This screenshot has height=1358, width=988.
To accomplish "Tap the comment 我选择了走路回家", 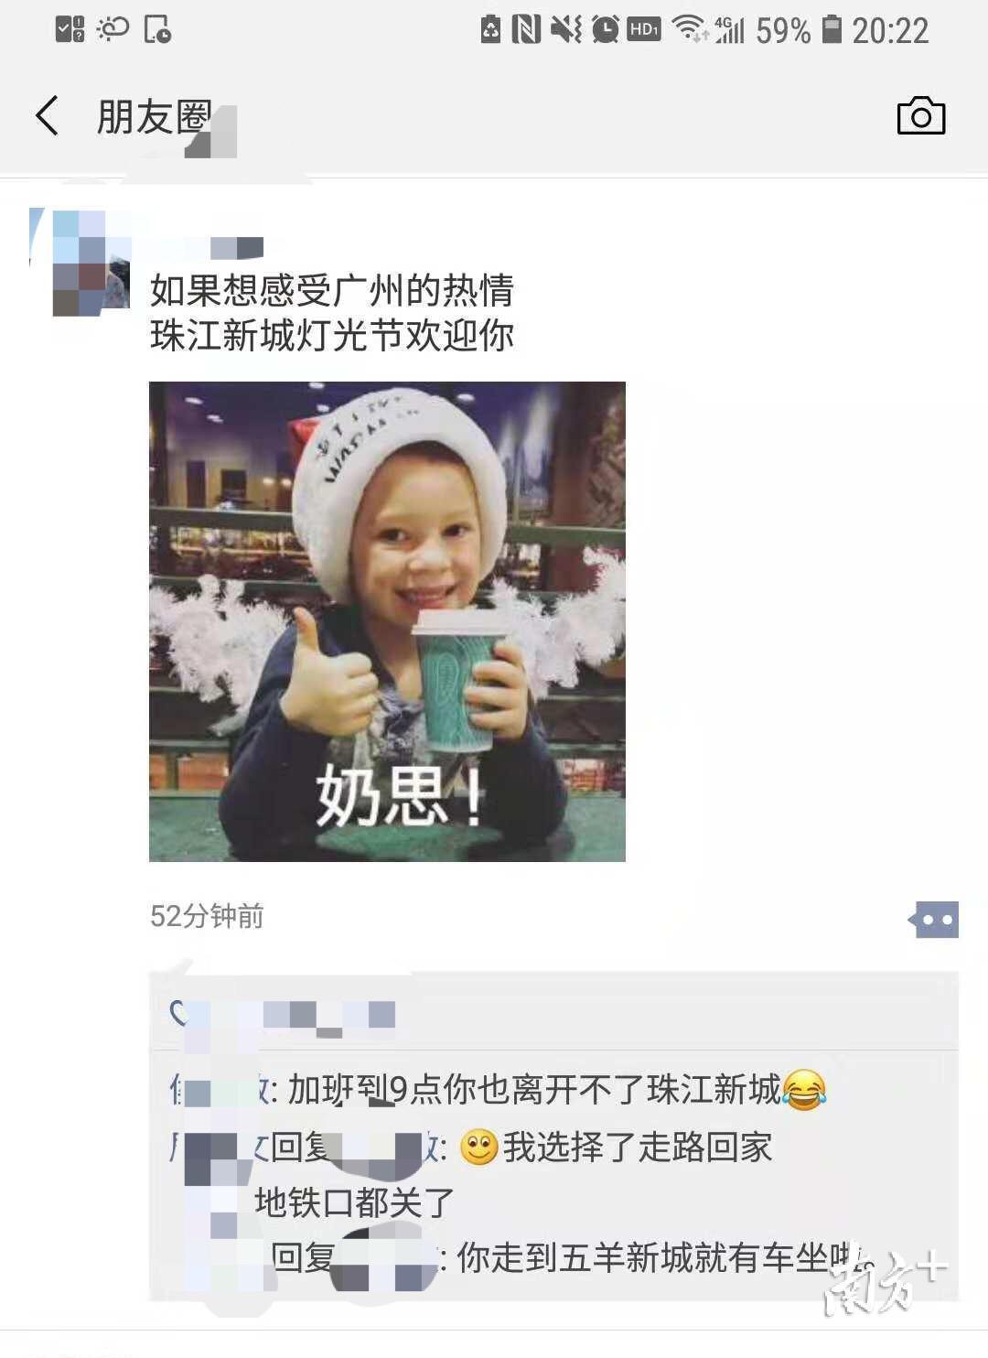I will pyautogui.click(x=638, y=1146).
